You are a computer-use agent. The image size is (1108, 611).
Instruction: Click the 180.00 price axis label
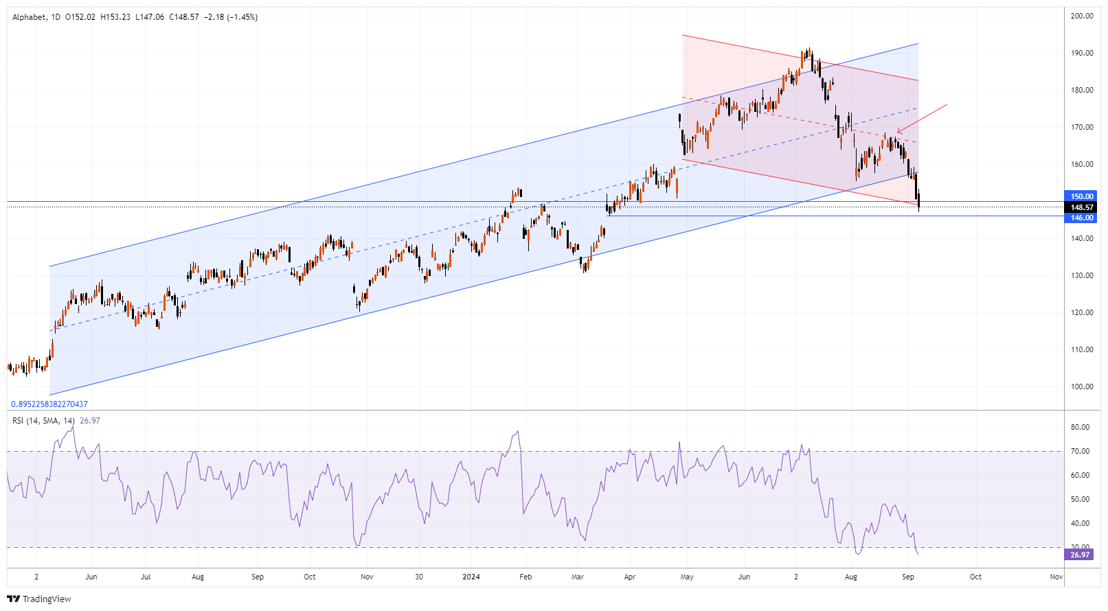point(1083,90)
